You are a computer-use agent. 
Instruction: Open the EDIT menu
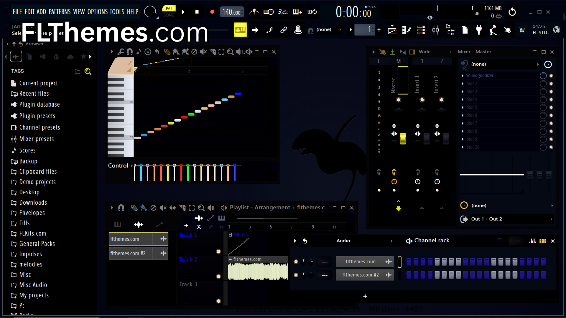coord(29,12)
